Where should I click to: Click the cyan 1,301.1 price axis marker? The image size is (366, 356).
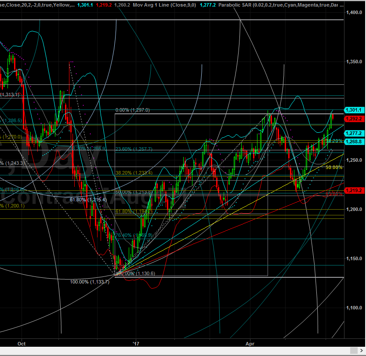pos(354,110)
